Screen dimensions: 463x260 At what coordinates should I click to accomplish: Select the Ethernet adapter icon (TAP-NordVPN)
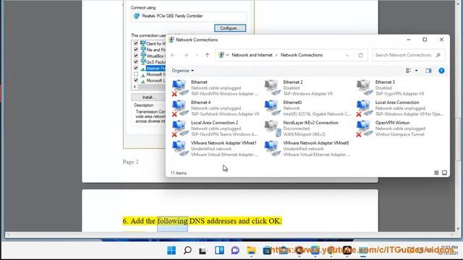point(180,88)
